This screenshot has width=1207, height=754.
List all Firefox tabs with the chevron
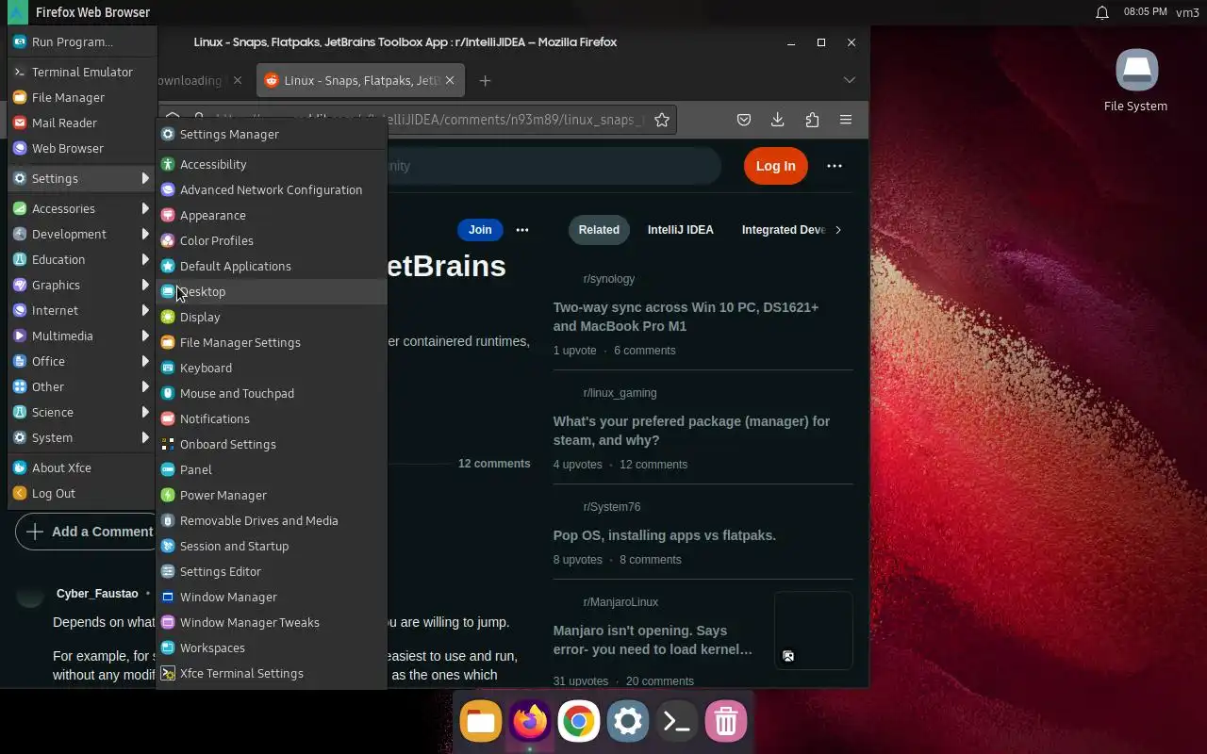[x=850, y=80]
